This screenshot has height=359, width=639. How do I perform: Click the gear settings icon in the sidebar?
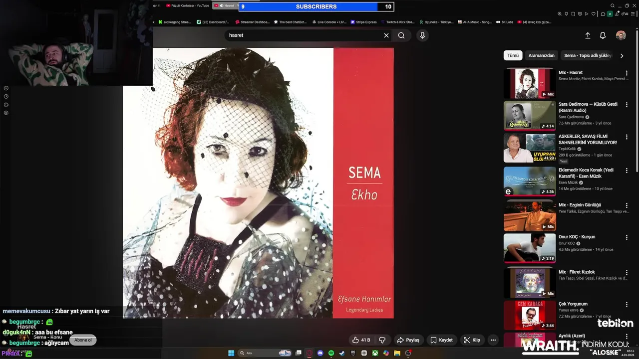click(6, 113)
